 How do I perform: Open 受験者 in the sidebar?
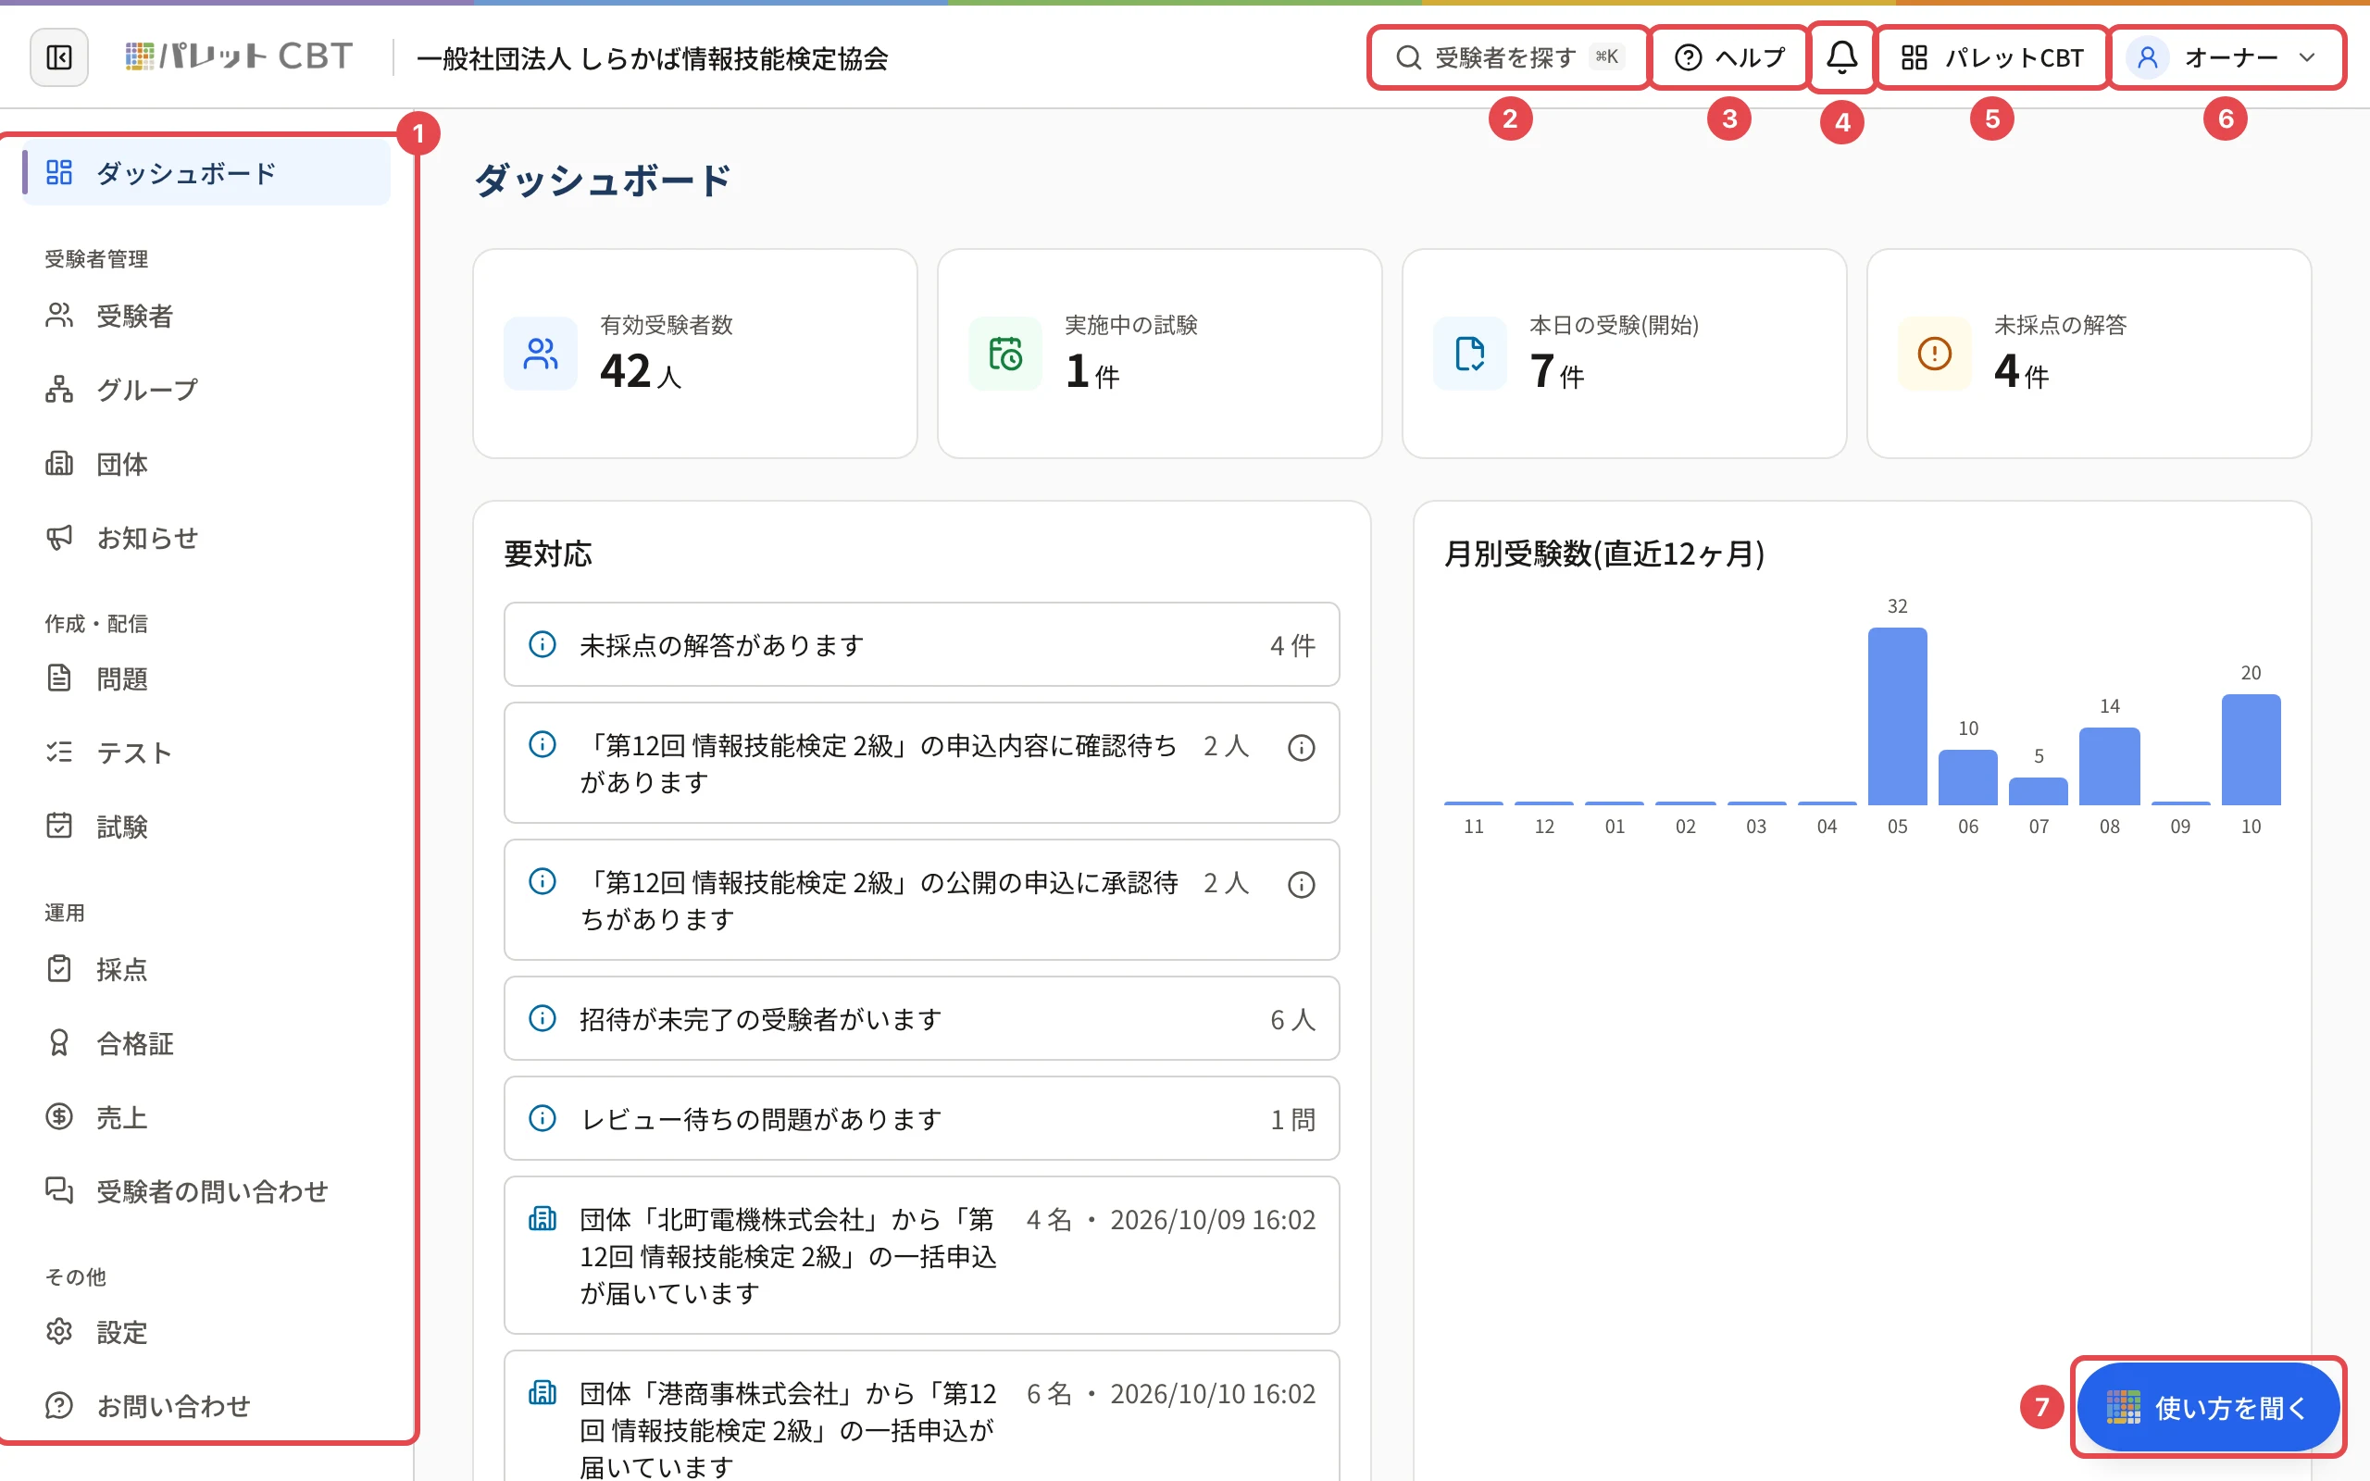pyautogui.click(x=206, y=316)
